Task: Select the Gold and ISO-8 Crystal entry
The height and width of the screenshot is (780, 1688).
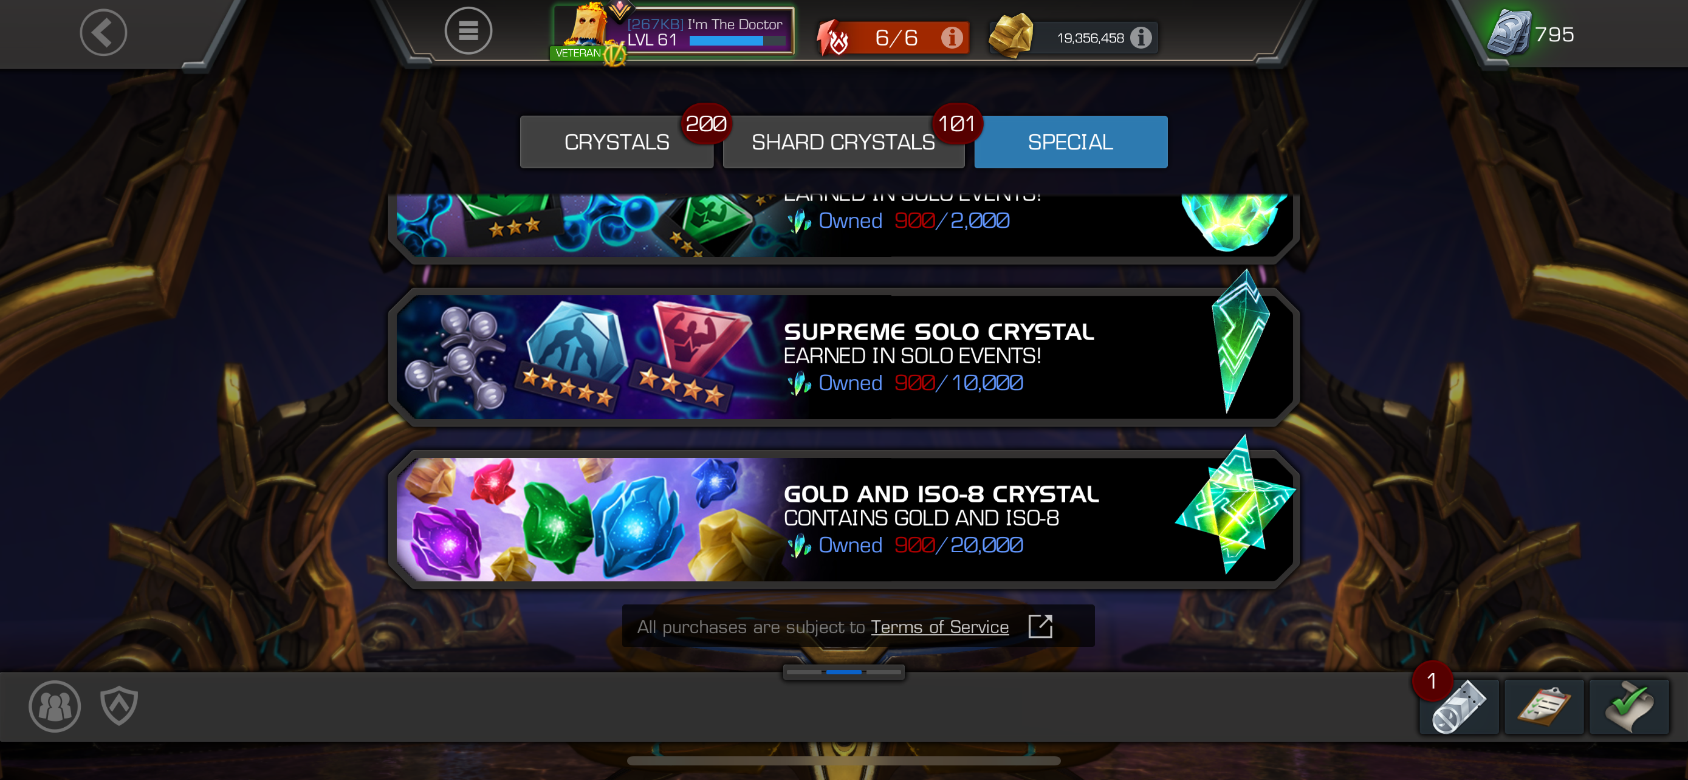Action: click(843, 519)
